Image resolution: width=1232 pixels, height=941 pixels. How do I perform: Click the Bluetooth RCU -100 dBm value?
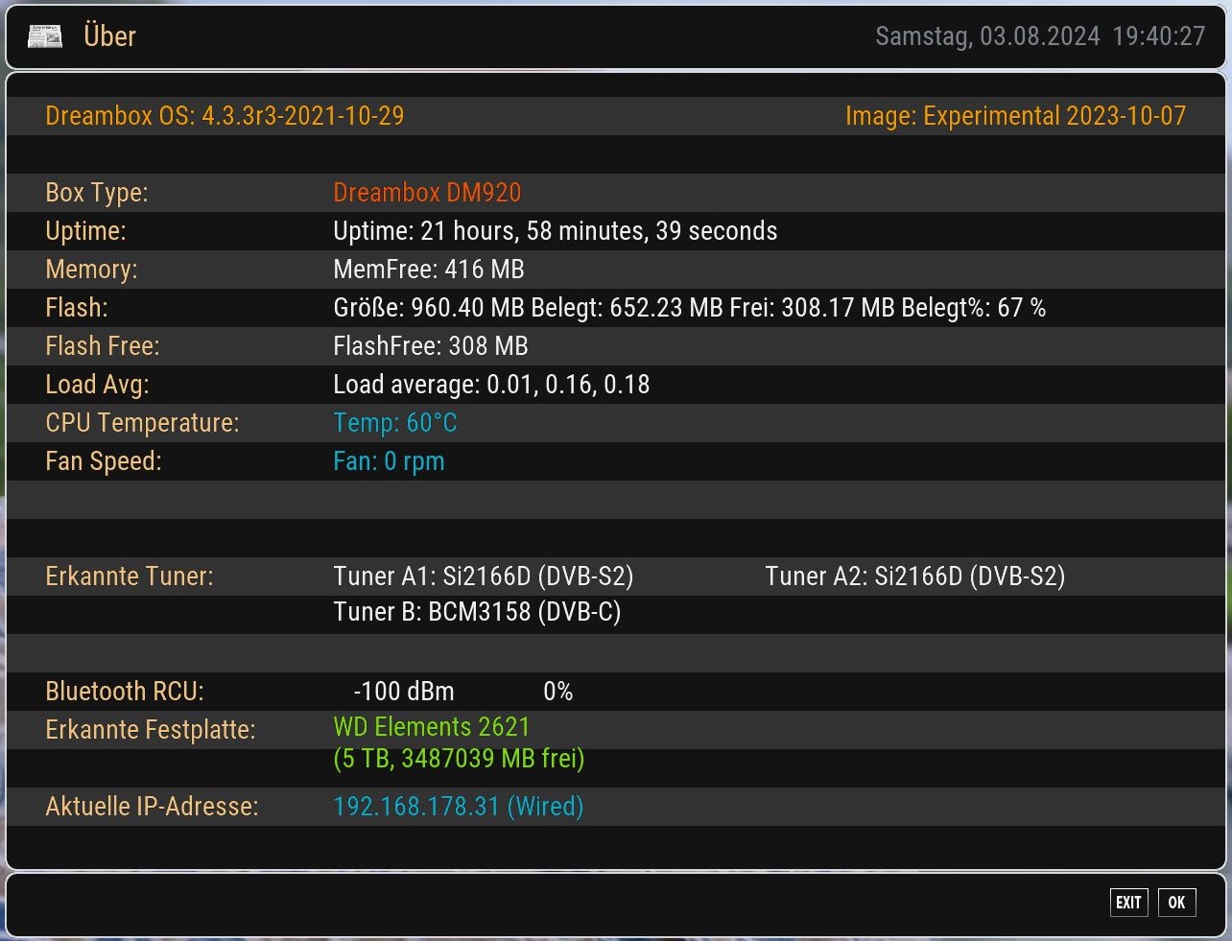403,692
